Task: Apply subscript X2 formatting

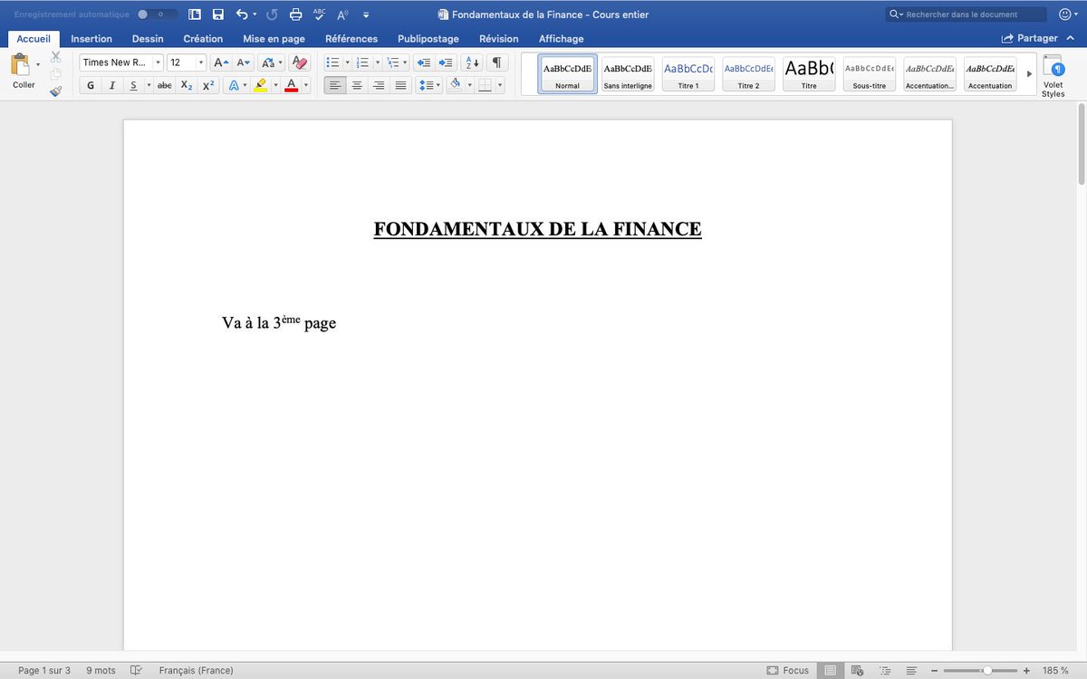Action: 186,85
